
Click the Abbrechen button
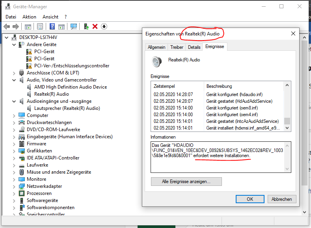[x=282, y=199]
